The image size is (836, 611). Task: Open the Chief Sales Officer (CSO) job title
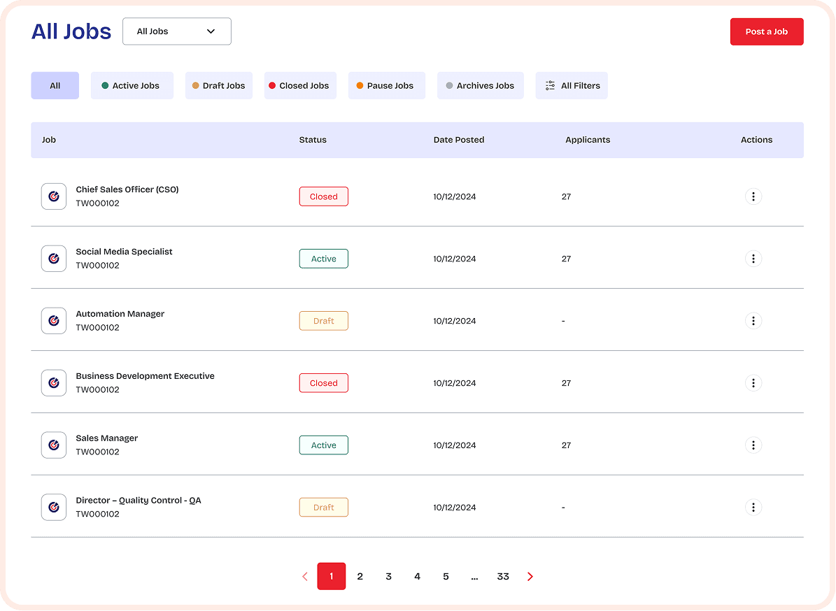127,189
